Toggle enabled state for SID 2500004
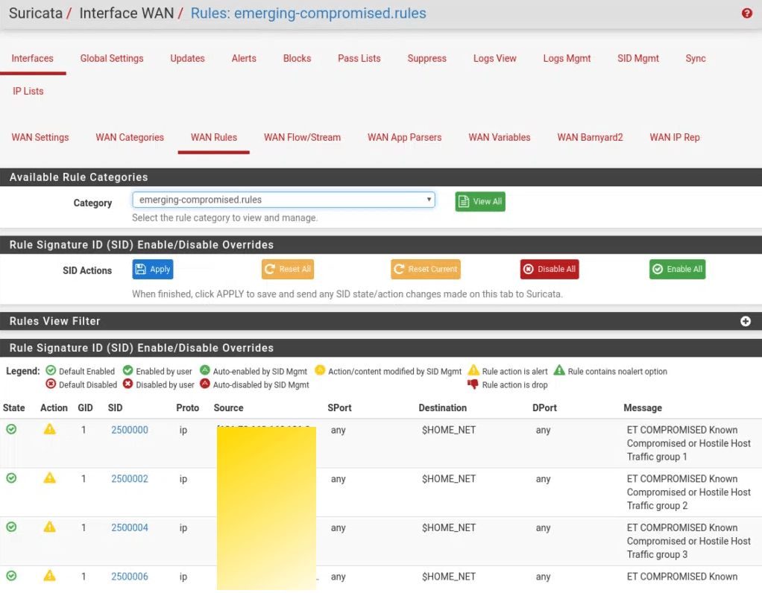 pos(11,527)
